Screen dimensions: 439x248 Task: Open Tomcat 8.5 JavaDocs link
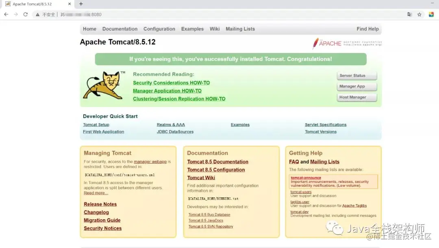point(206,220)
